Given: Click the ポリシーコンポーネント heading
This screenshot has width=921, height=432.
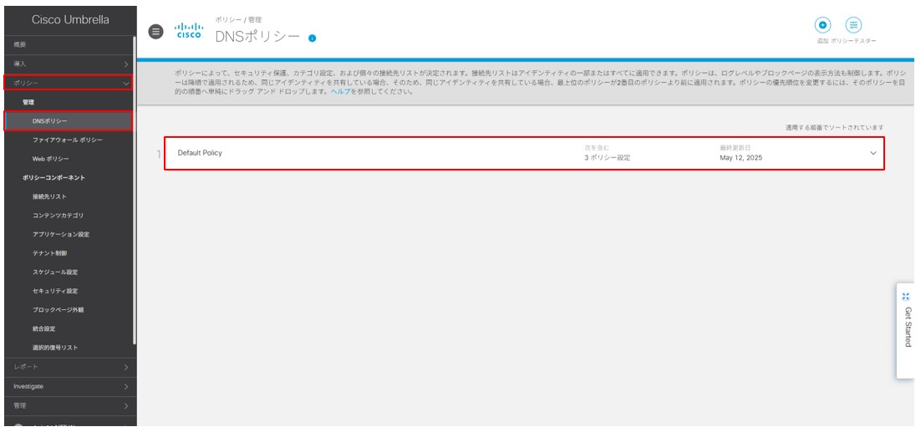Looking at the screenshot, I should (54, 178).
